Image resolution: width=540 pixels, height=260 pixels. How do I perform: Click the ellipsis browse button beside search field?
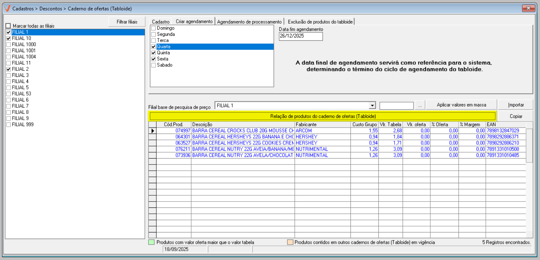[x=420, y=105]
